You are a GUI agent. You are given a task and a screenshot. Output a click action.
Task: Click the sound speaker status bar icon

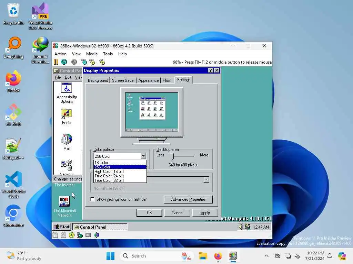(x=97, y=235)
